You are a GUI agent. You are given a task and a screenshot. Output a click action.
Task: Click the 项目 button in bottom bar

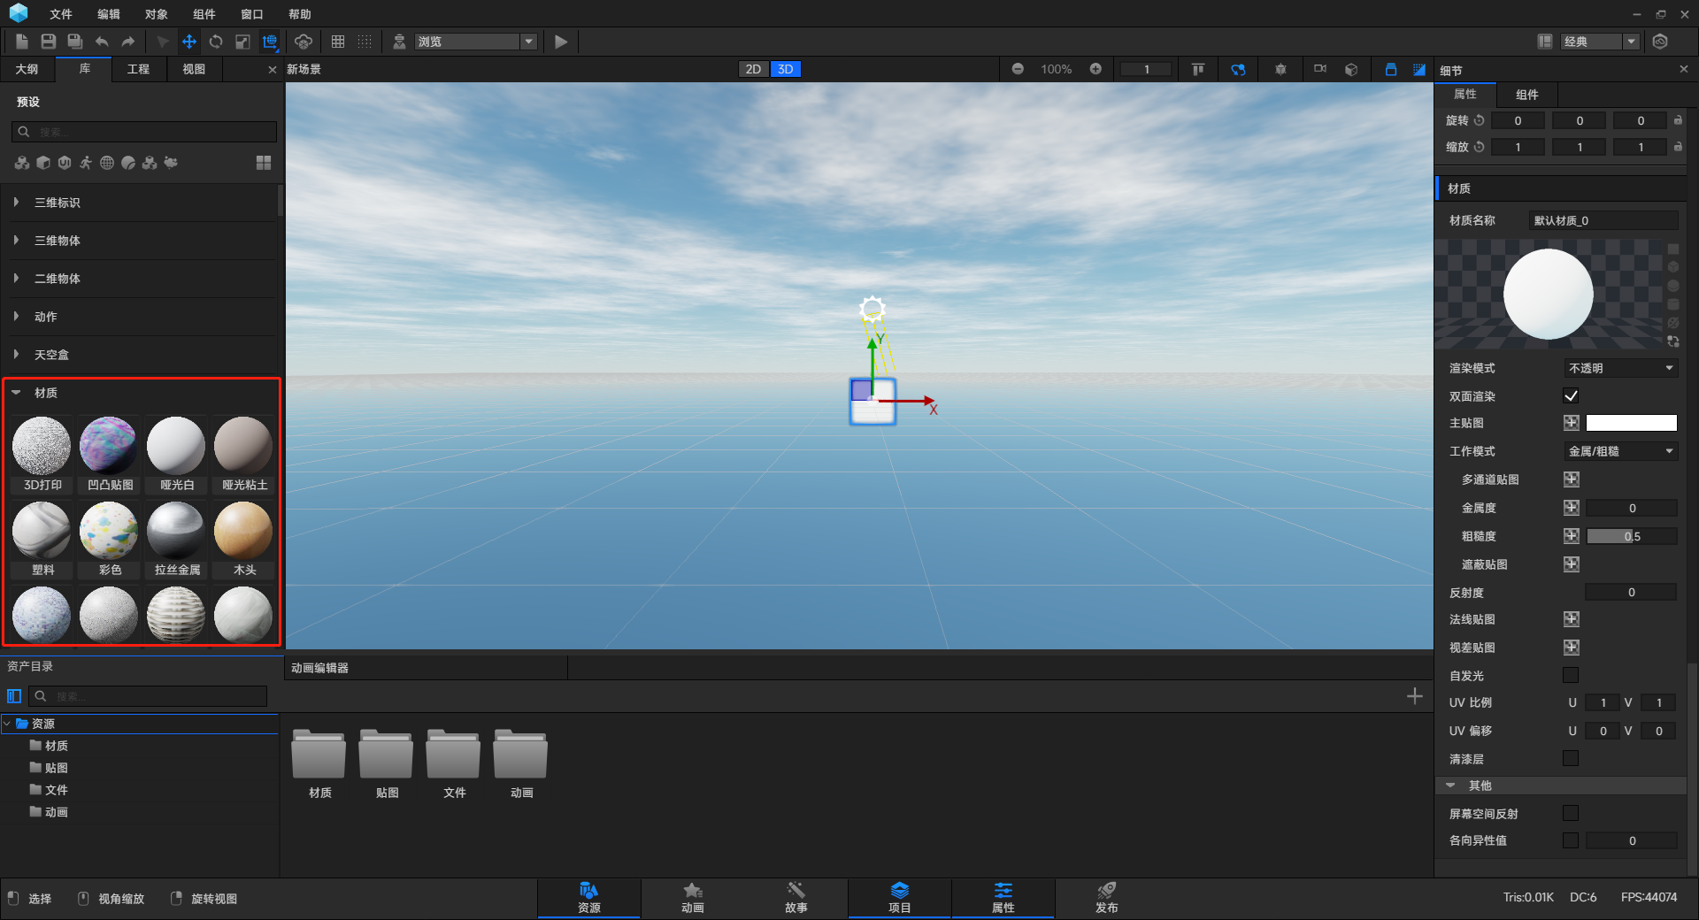point(900,898)
